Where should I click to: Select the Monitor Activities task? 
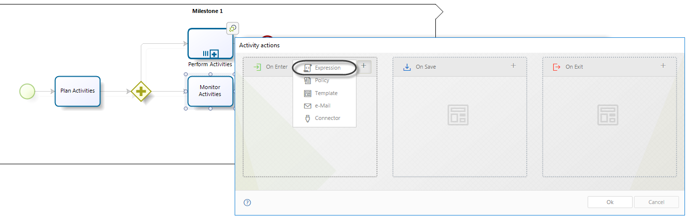[210, 91]
